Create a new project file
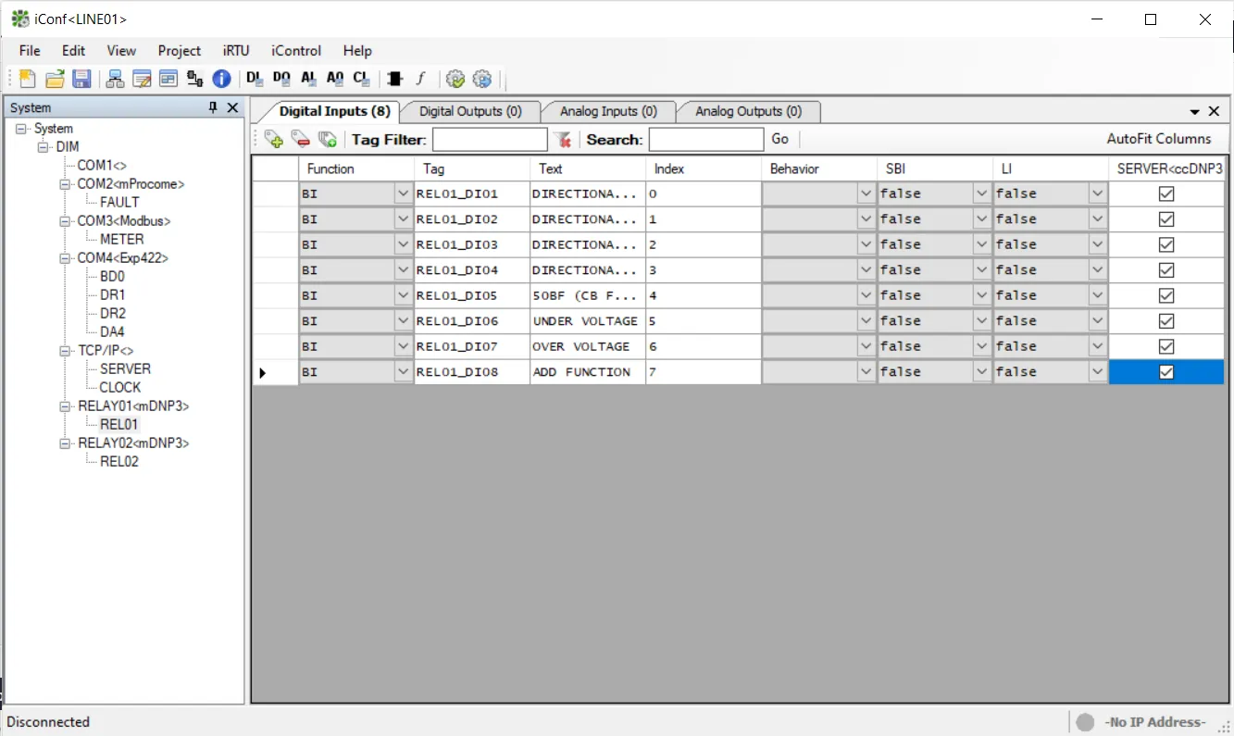The width and height of the screenshot is (1234, 736). click(x=28, y=79)
